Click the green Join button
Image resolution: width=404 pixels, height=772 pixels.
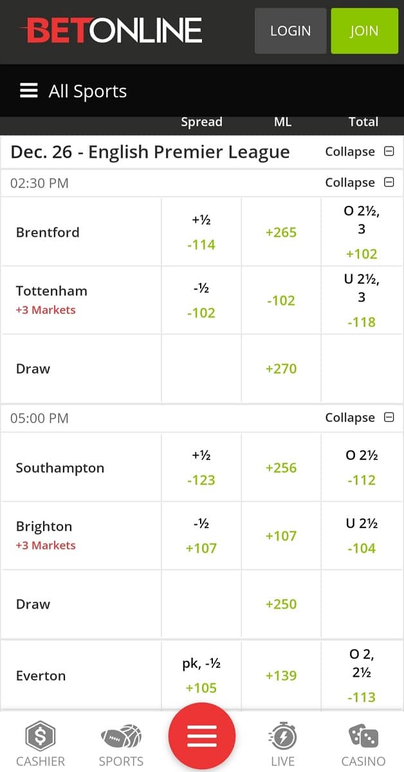(x=364, y=31)
